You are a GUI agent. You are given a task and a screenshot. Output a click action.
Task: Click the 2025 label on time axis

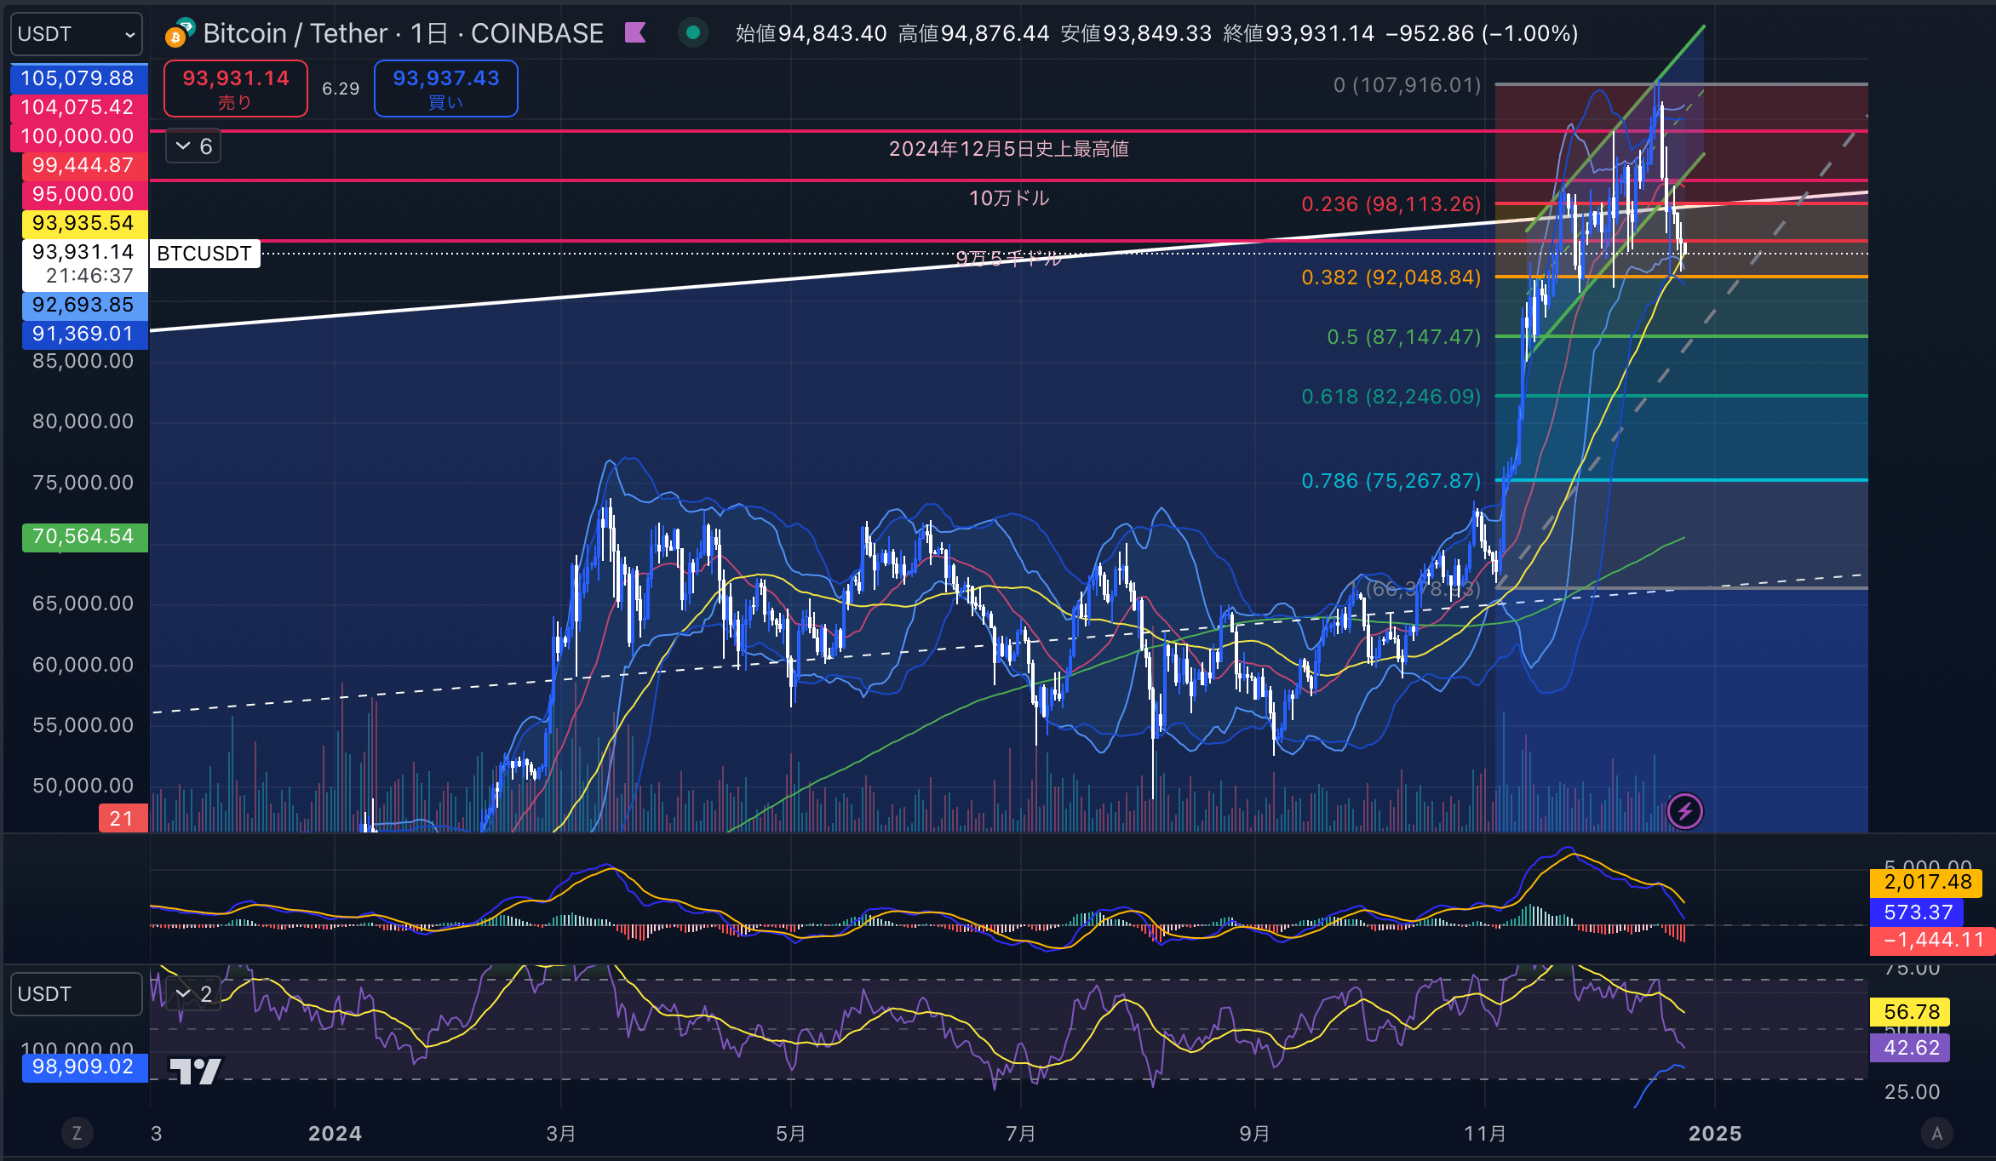tap(1715, 1134)
